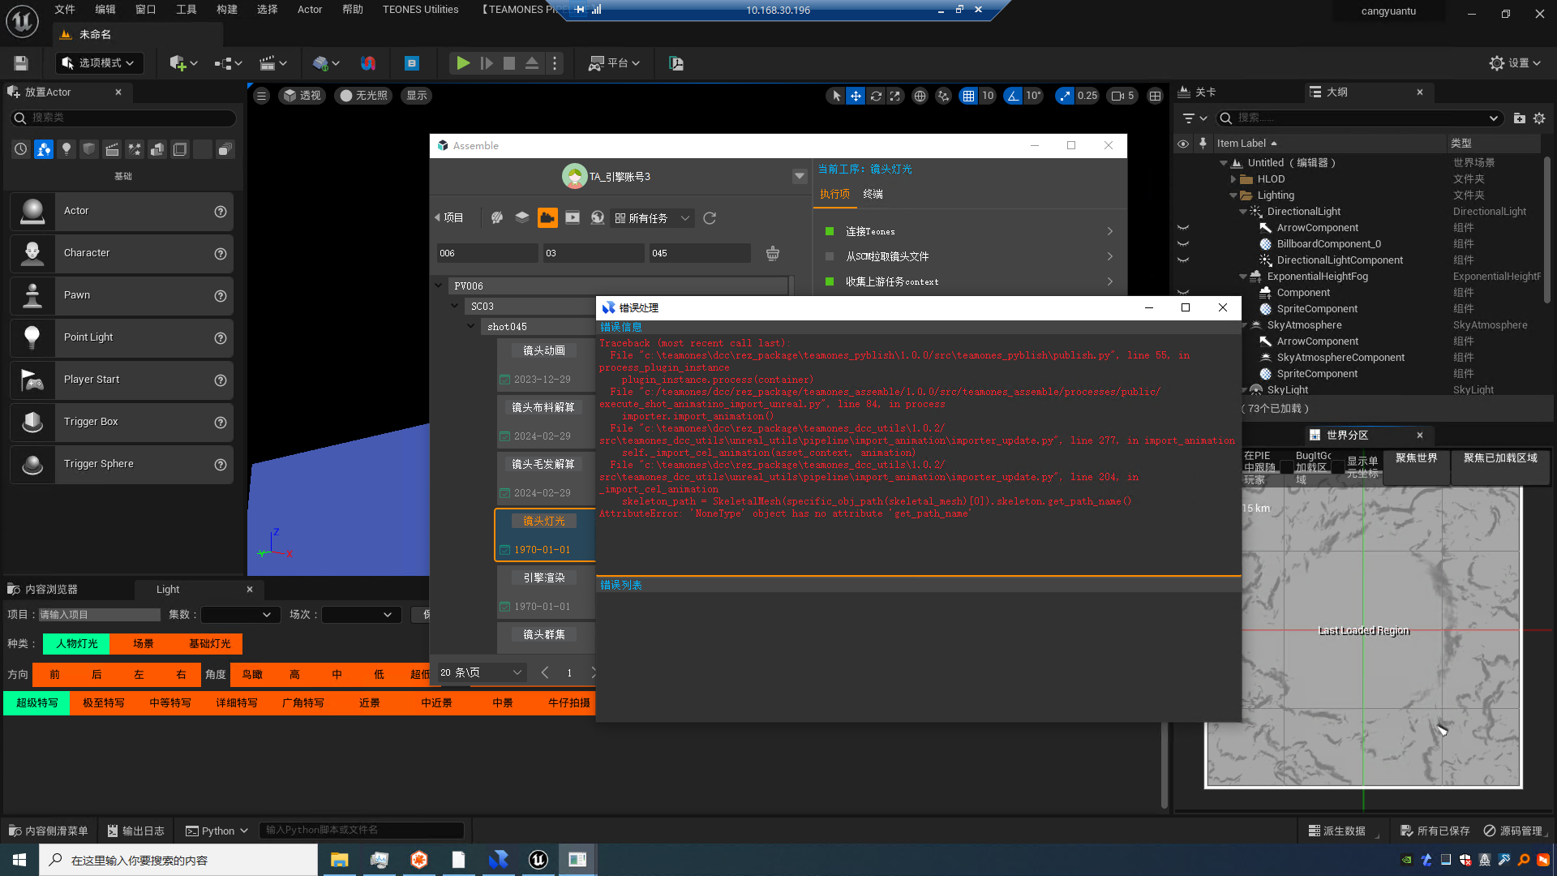Click the 输出日志 button in status bar
This screenshot has width=1557, height=876.
pyautogui.click(x=135, y=831)
